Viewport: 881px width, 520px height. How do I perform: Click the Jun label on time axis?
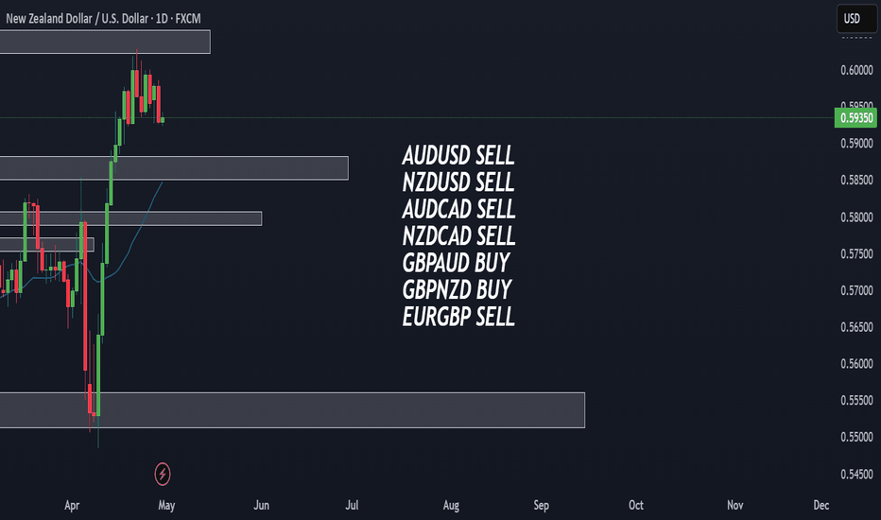click(x=261, y=505)
